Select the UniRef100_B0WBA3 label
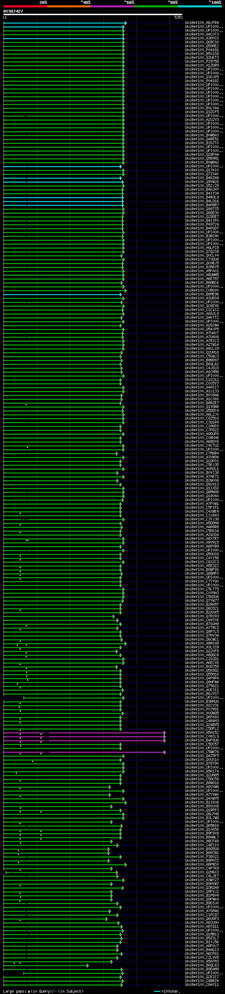The width and height of the screenshot is (225, 994). (x=202, y=135)
